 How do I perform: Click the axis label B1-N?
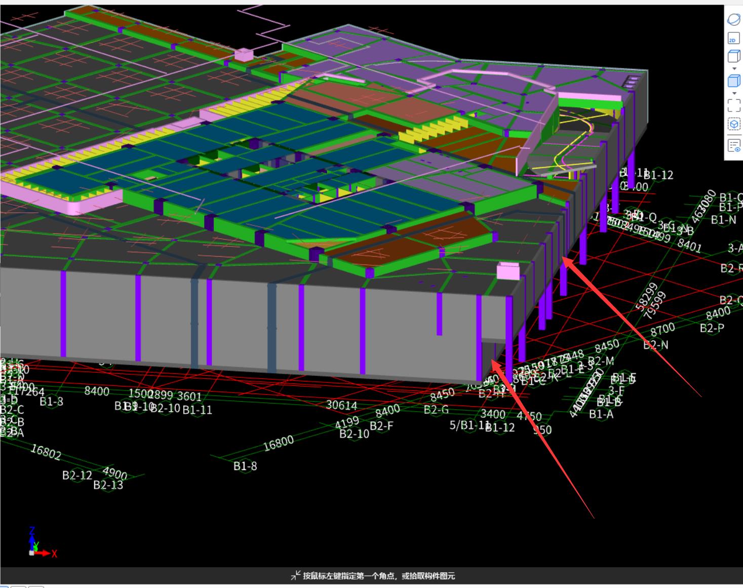(724, 220)
